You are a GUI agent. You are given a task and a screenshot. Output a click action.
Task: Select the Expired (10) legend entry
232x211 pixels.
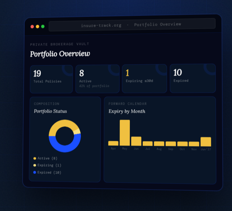click(x=47, y=172)
